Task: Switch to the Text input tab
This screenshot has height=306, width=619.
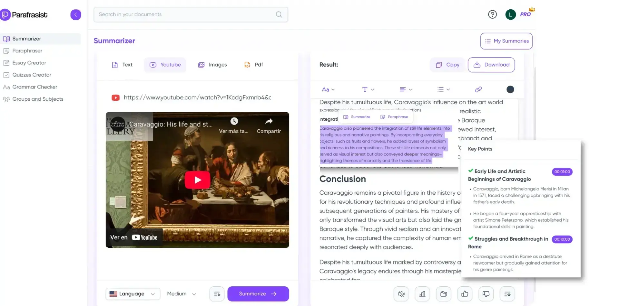Action: coord(122,65)
